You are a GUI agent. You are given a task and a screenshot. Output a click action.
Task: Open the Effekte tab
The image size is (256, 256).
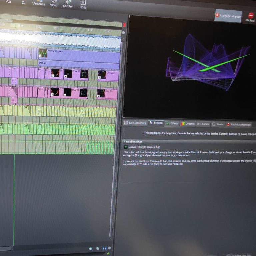pyautogui.click(x=172, y=123)
